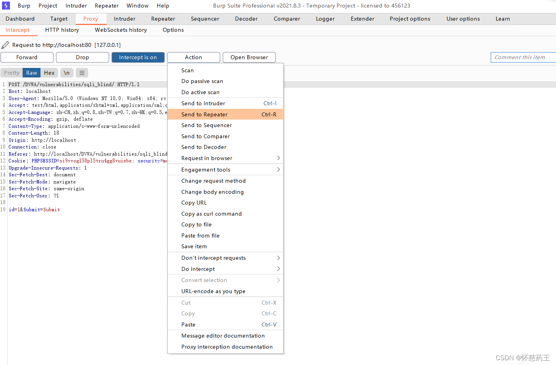This screenshot has width=556, height=365.
Task: Toggle the Intercept is on button
Action: tap(138, 57)
